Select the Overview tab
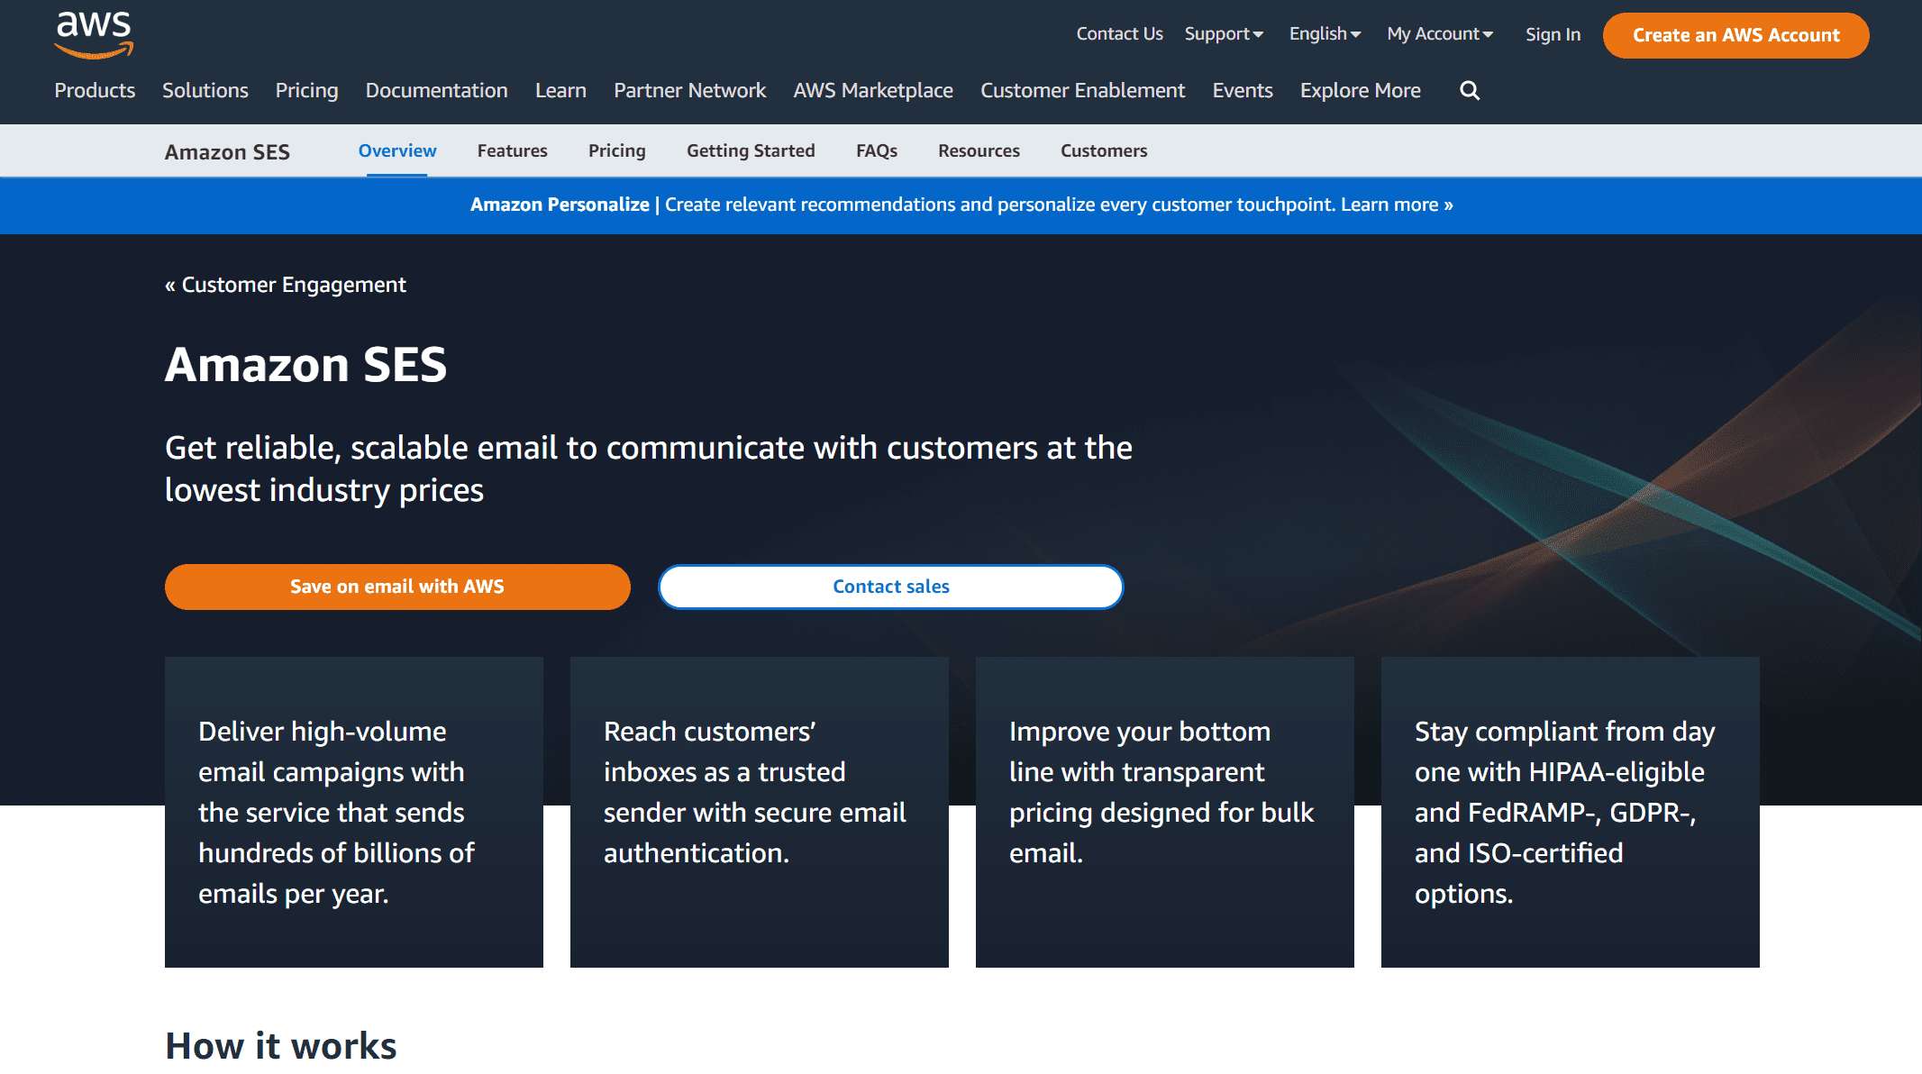Screen dimensions: 1922x1074 pos(397,150)
